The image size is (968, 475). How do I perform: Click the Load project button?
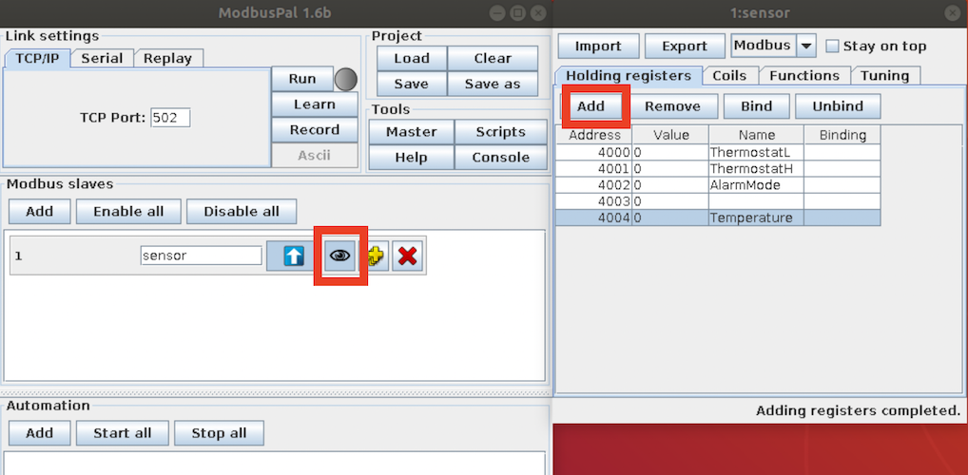pos(412,59)
